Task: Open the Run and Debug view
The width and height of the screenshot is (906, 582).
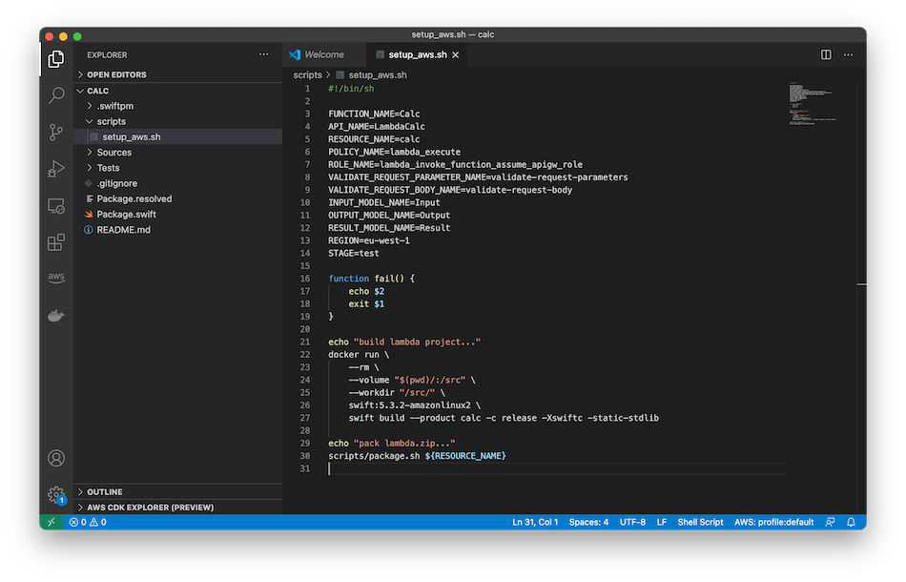Action: [x=56, y=169]
